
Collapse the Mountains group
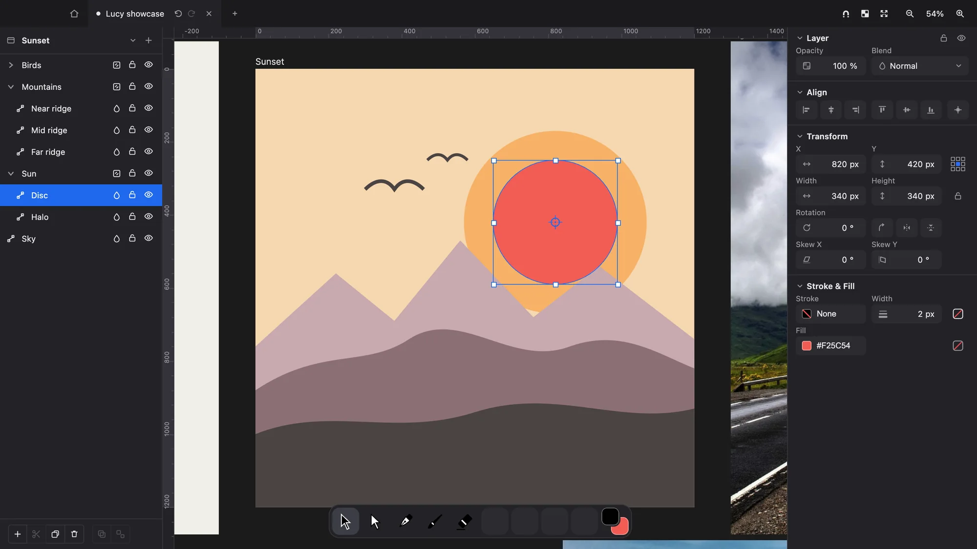click(x=11, y=87)
